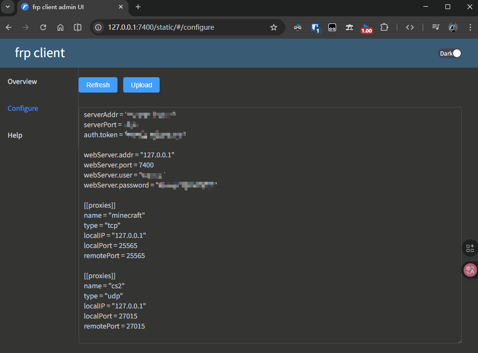
Task: Open the Bitwarden shield extension icon
Action: click(315, 28)
